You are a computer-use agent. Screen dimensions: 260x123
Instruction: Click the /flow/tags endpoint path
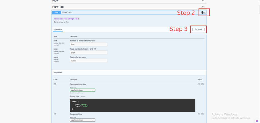pos(67,12)
